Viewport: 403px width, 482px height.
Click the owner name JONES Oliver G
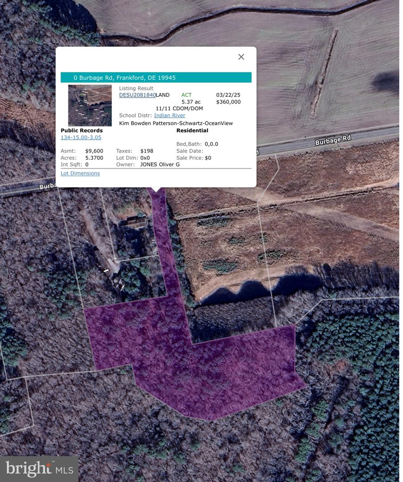click(x=160, y=164)
